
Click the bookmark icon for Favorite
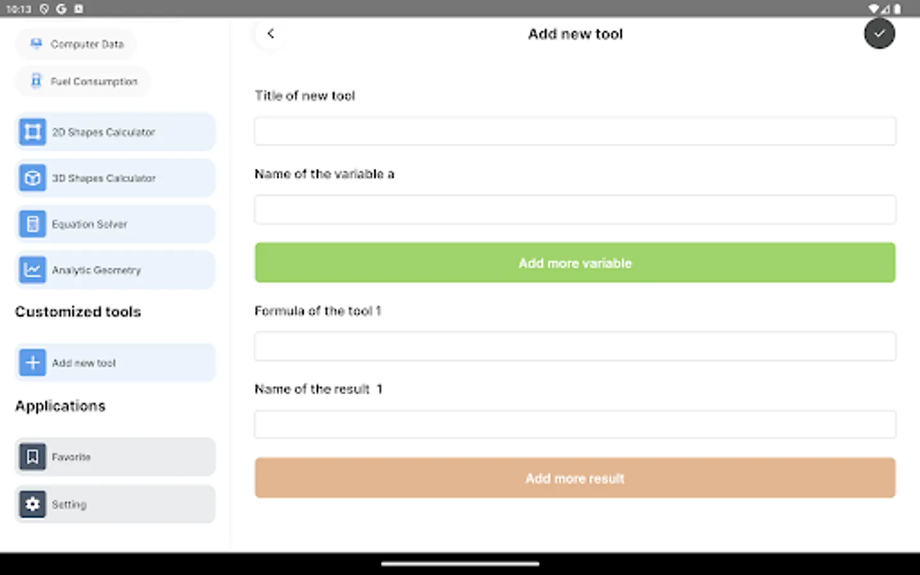coord(32,456)
